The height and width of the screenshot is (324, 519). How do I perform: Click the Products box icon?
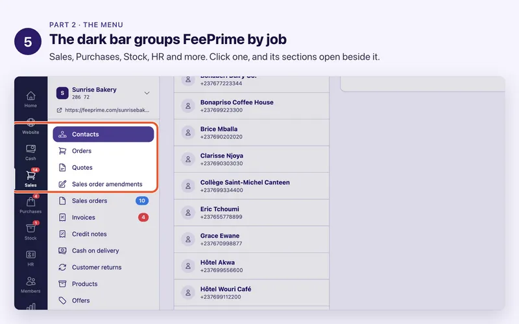62,284
